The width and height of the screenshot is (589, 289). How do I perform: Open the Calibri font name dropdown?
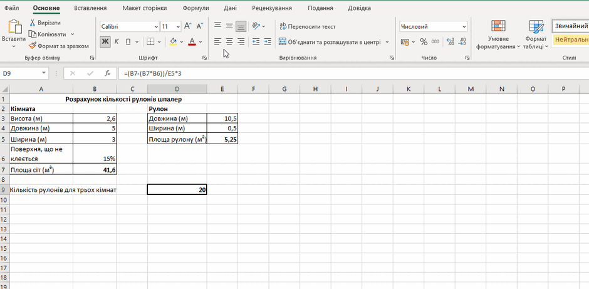pos(156,27)
